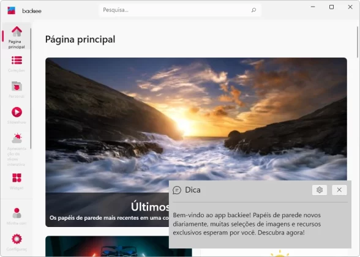
Task: Minimize the backiee window
Action: point(313,7)
